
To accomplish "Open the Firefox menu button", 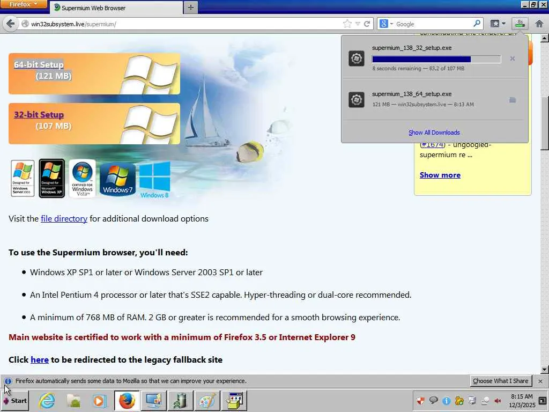I will [x=23, y=4].
